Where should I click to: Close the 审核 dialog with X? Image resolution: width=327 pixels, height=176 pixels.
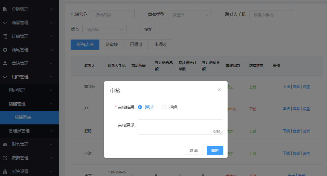point(219,90)
